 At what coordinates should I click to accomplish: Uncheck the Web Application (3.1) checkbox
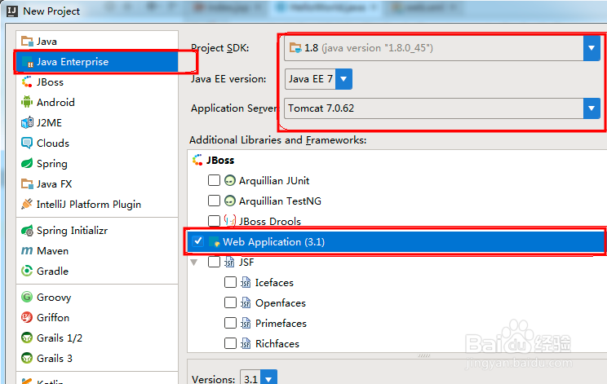(x=197, y=241)
